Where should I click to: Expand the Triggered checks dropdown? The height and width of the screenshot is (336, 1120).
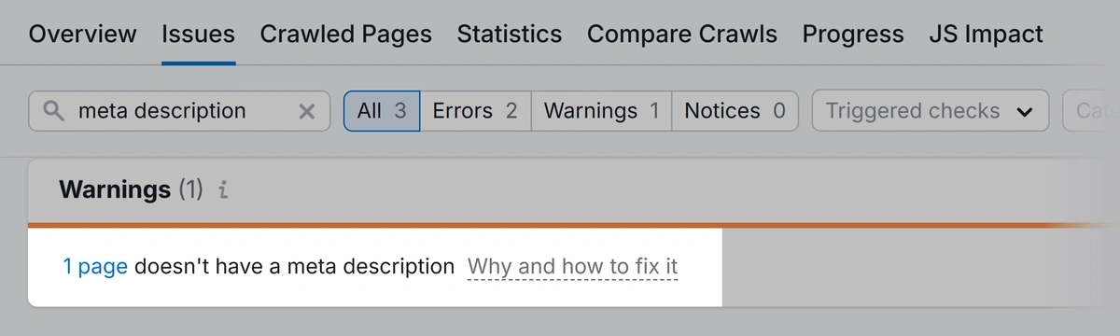tap(931, 111)
